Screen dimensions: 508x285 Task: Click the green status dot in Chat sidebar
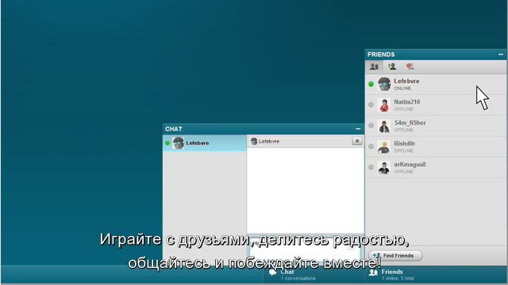coord(167,142)
